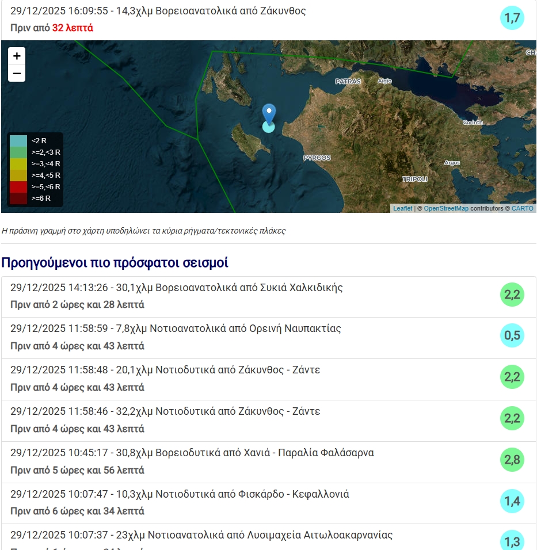Open the 20,1χλμ Ζάκυνθος Ζάντε entry
Image resolution: width=537 pixels, height=550 pixels.
(x=165, y=371)
